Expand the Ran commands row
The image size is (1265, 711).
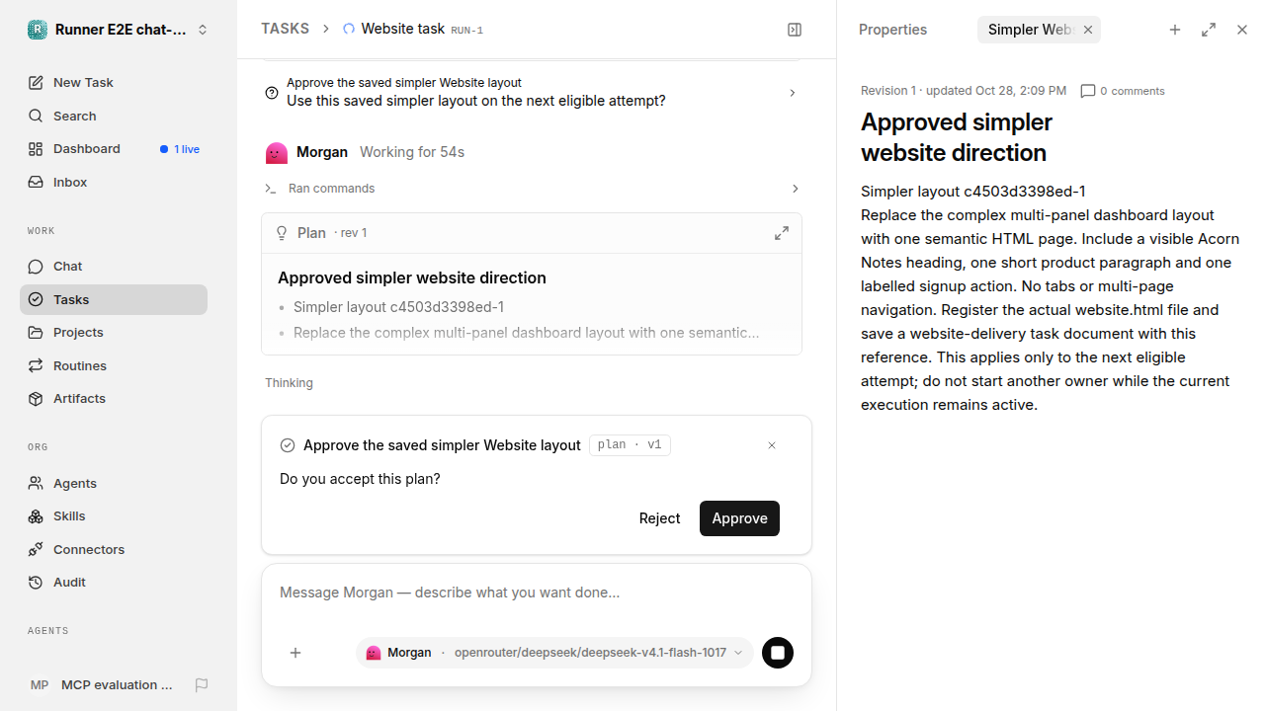click(x=532, y=189)
